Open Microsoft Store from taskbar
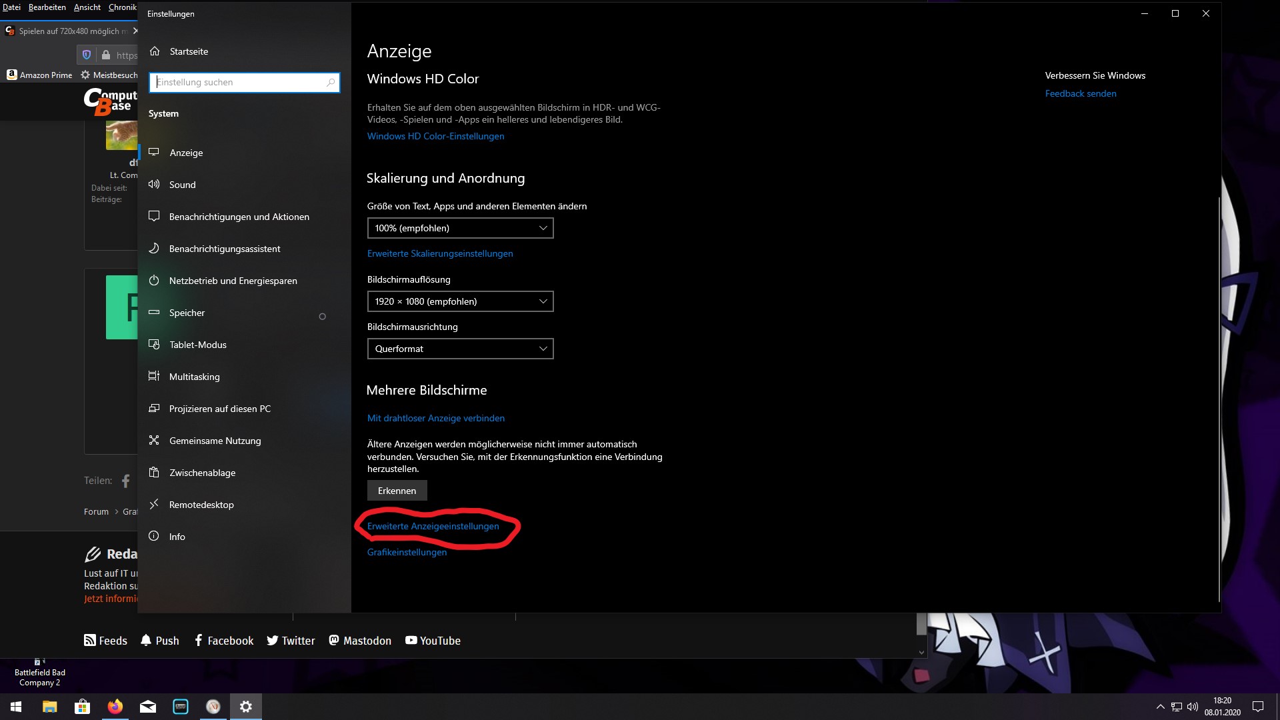 pos(82,707)
